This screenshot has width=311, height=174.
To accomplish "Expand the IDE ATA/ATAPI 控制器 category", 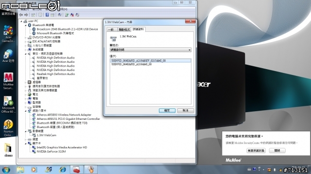I will pyautogui.click(x=26, y=42).
